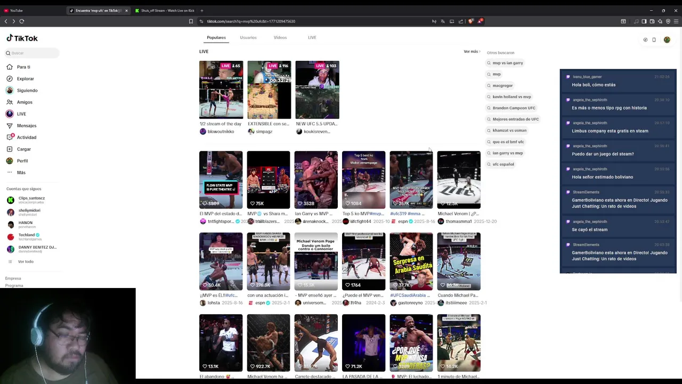Click bookmark icon in address bar
This screenshot has width=682, height=384.
click(x=191, y=21)
